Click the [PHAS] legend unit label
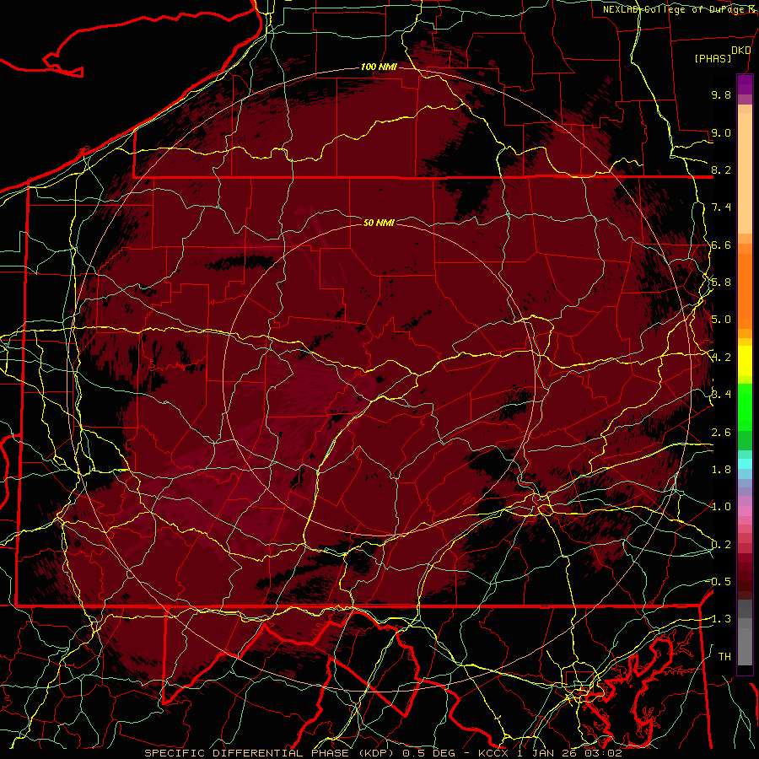This screenshot has height=759, width=759. pyautogui.click(x=713, y=58)
